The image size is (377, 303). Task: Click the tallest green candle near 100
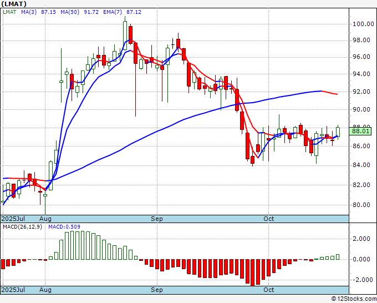[x=125, y=36]
